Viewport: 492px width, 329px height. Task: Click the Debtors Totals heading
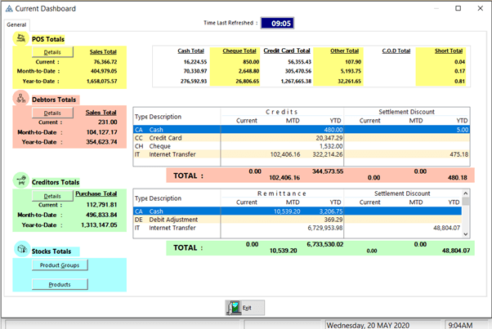pos(54,100)
